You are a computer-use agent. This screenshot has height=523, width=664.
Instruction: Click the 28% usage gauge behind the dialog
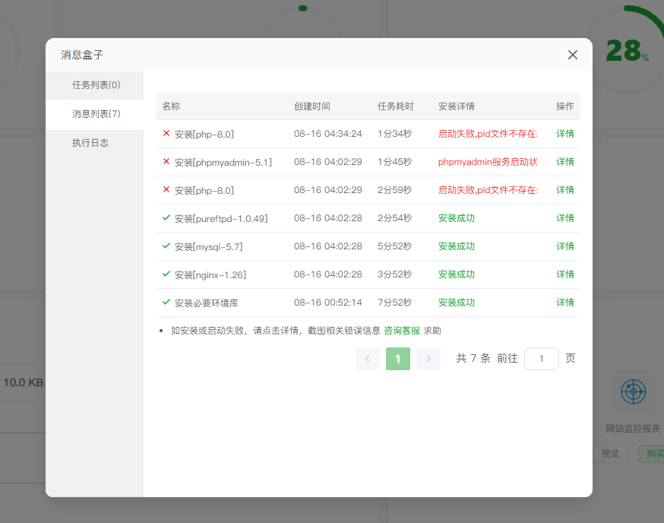pyautogui.click(x=628, y=51)
